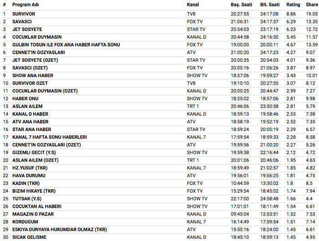The image size is (319, 241).
Task: Select KANAL 7 HAFTA SONU HABERLERI title
Action: pyautogui.click(x=50, y=137)
